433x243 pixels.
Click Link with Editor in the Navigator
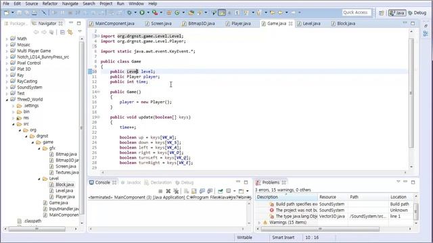[x=70, y=32]
